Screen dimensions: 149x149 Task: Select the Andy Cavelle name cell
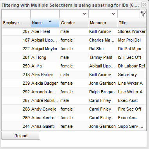tap(45, 109)
